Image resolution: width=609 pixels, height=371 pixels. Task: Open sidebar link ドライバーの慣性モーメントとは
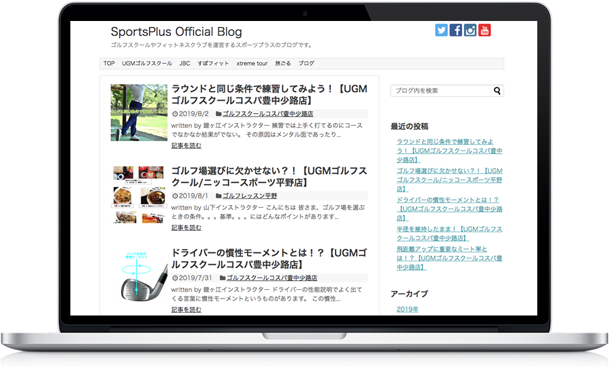click(x=449, y=209)
